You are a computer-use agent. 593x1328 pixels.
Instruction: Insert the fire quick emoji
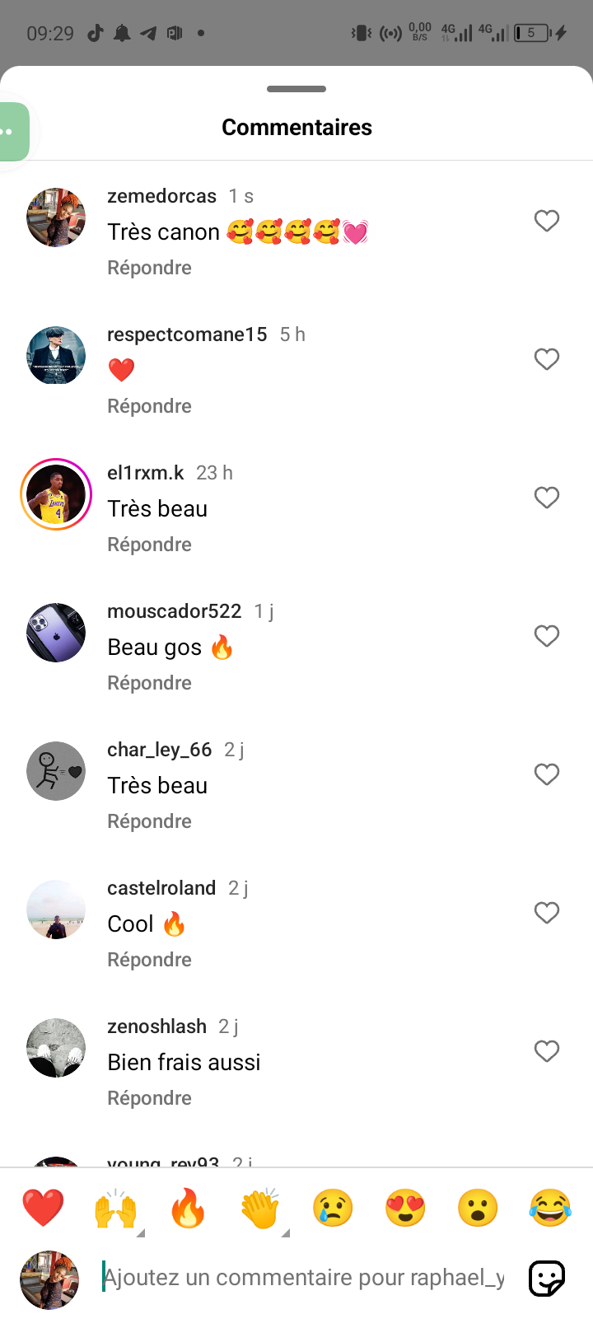pyautogui.click(x=188, y=1209)
